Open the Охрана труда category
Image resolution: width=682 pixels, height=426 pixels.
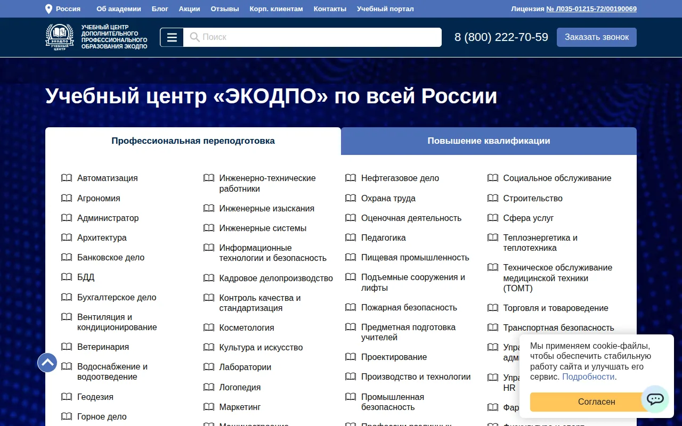(x=388, y=198)
